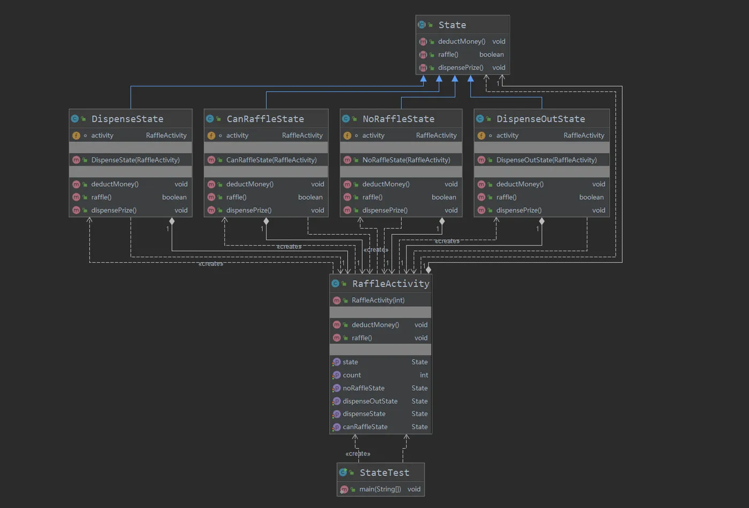Select the State class icon

(x=422, y=25)
